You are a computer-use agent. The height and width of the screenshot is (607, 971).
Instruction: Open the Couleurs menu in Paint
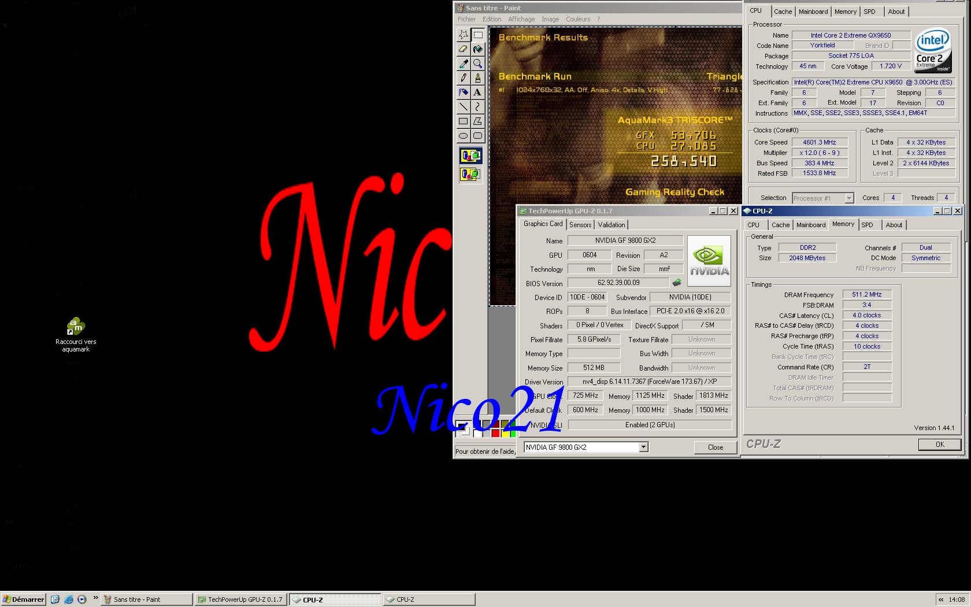578,19
